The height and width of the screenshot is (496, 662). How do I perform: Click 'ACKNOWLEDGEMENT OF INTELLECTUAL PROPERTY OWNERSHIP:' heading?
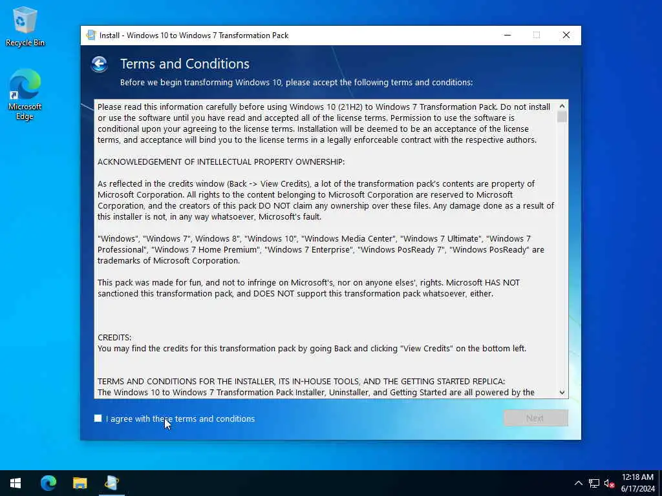(x=221, y=162)
